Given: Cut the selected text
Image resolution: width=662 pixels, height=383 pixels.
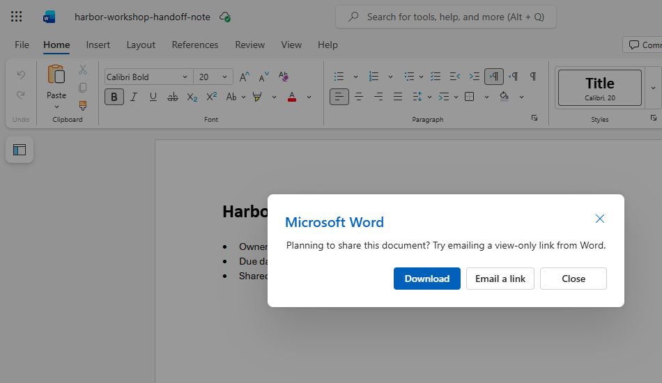Looking at the screenshot, I should tap(83, 70).
